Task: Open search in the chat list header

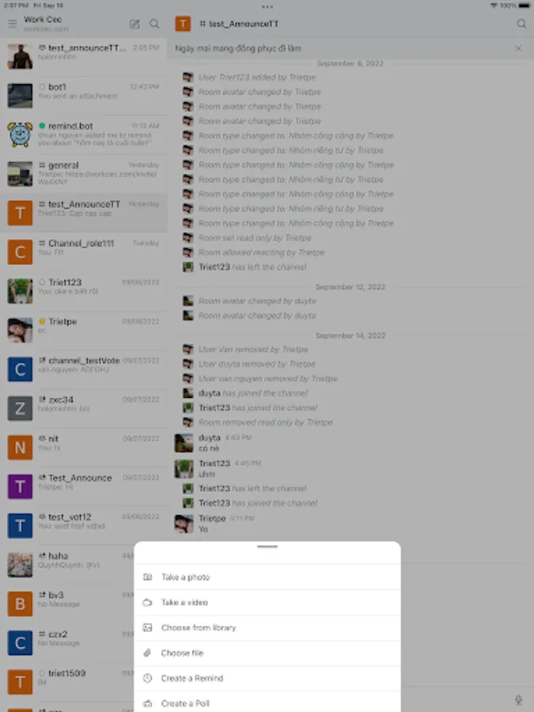Action: pos(154,24)
